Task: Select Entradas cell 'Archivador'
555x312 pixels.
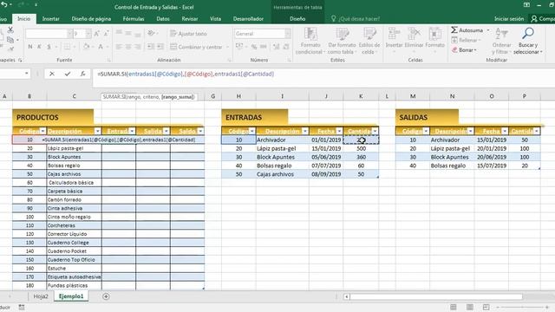Action: click(283, 140)
